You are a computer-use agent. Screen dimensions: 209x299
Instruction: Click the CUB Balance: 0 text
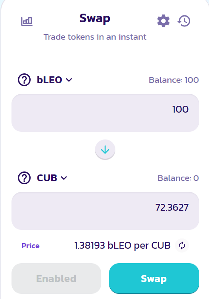(x=178, y=178)
